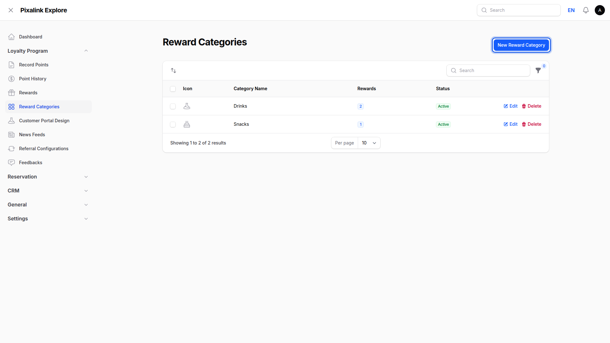Click the Rewards gift icon
This screenshot has width=610, height=343.
tap(11, 93)
